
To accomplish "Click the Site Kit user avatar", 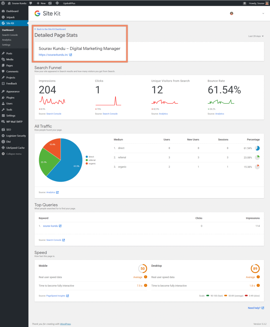I will pyautogui.click(x=232, y=13).
